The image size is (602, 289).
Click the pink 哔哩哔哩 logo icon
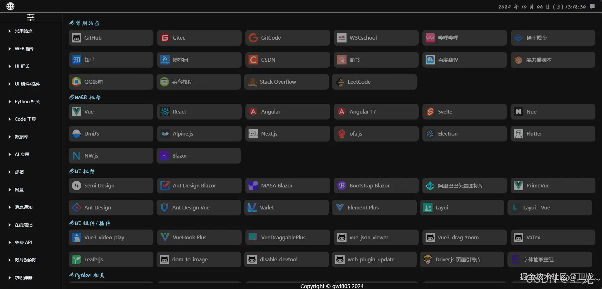430,38
